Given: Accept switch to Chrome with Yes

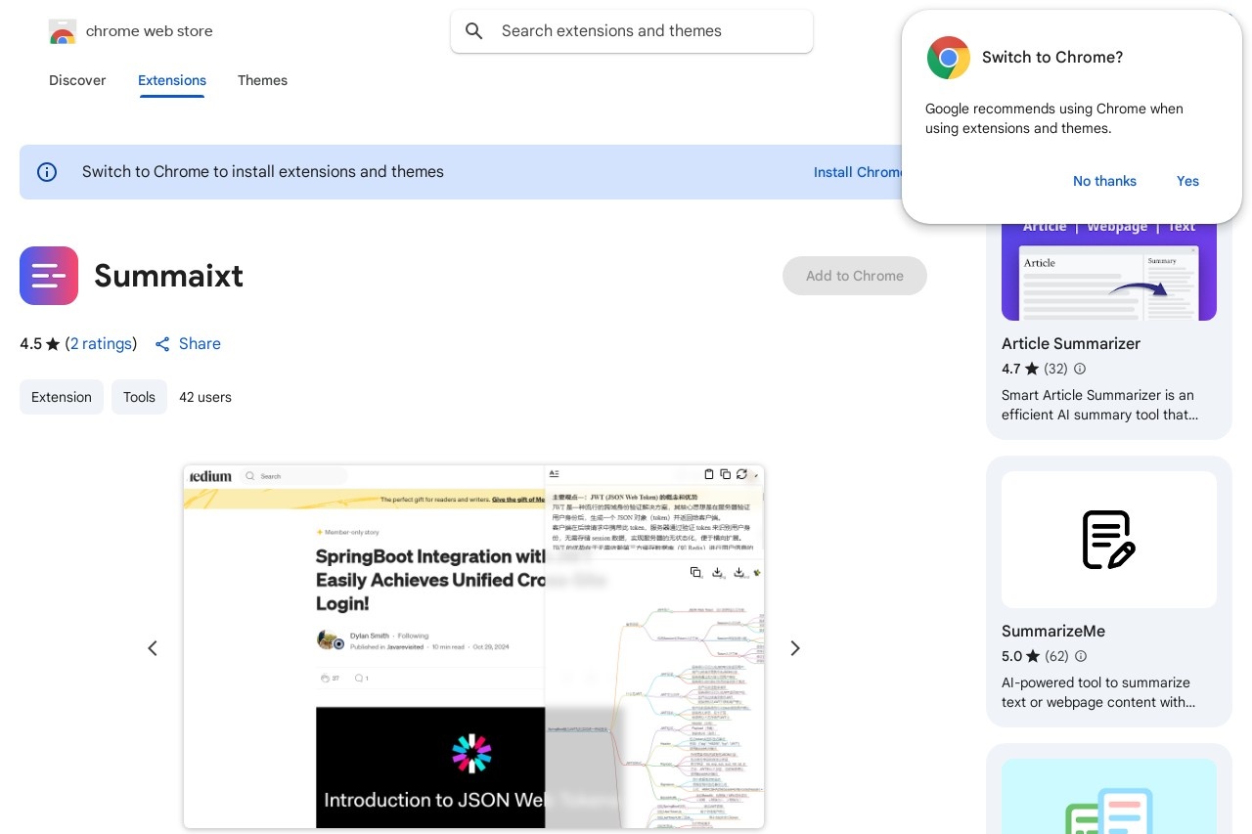Looking at the screenshot, I should 1187,181.
